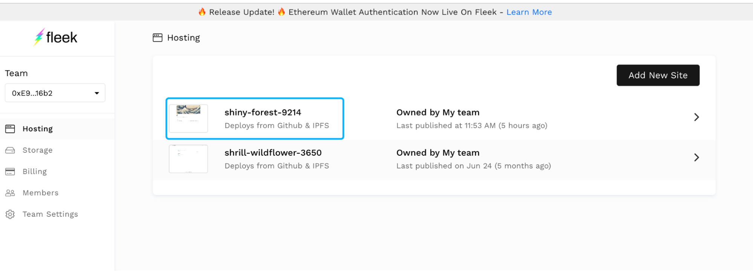The image size is (753, 271).
Task: Click the Storage drive icon in sidebar
Action: point(10,150)
